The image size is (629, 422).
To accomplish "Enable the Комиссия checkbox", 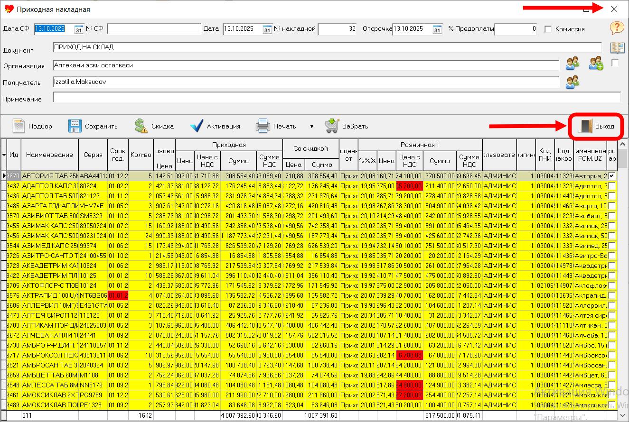I will pos(548,29).
